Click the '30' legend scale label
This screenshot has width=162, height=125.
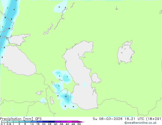point(55,124)
